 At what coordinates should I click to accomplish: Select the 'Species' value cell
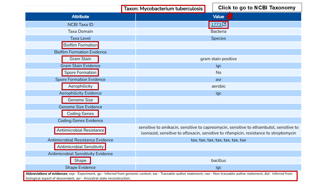click(218, 38)
